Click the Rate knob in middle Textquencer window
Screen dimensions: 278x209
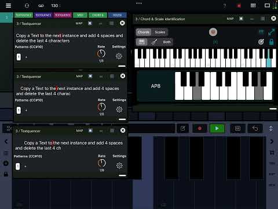point(101,107)
